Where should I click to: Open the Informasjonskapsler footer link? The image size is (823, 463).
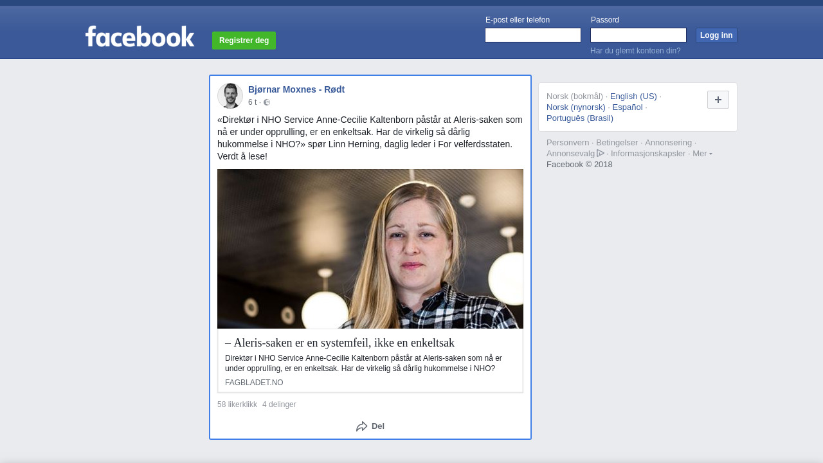click(648, 154)
